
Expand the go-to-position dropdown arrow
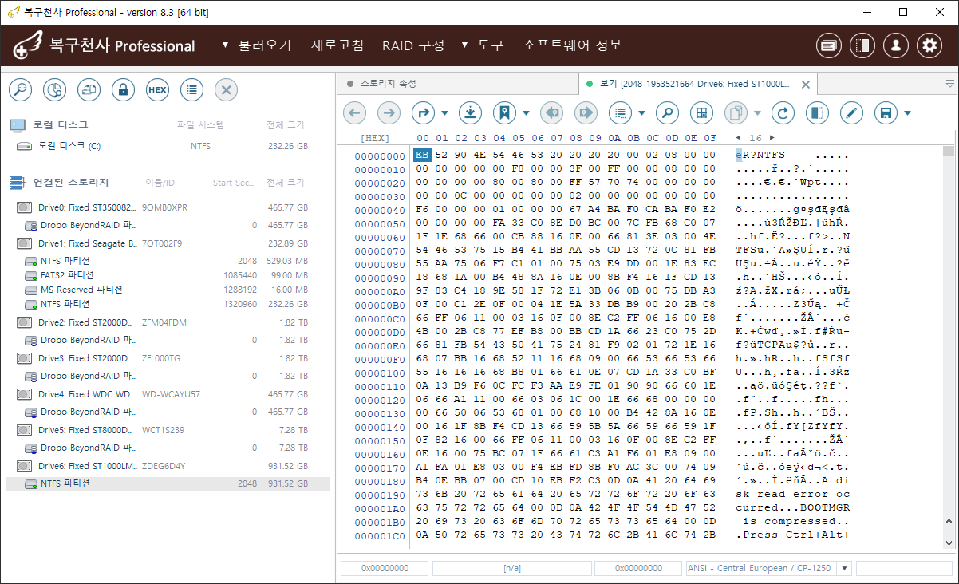pos(444,113)
